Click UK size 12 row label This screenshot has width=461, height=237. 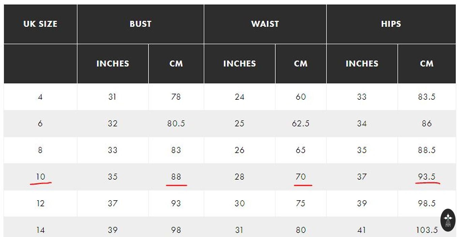40,203
